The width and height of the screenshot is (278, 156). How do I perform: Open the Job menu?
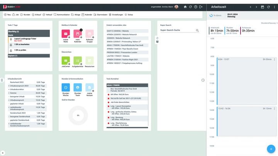click(x=15, y=15)
